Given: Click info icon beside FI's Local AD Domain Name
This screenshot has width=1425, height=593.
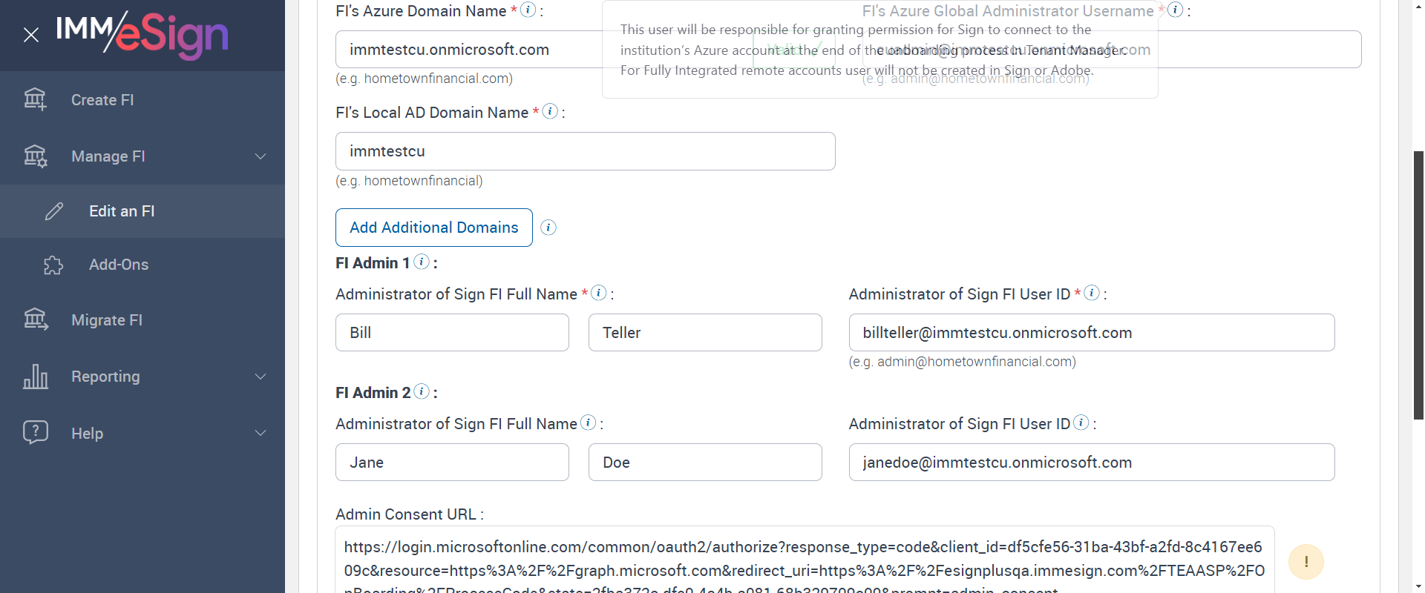Looking at the screenshot, I should 550,111.
